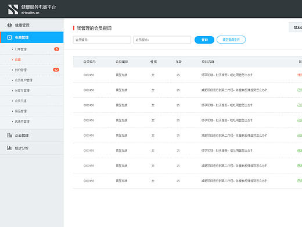Click the 会员编号 column header
The height and width of the screenshot is (227, 302).
point(89,62)
